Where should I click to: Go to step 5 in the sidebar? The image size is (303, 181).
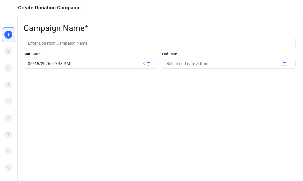click(8, 101)
